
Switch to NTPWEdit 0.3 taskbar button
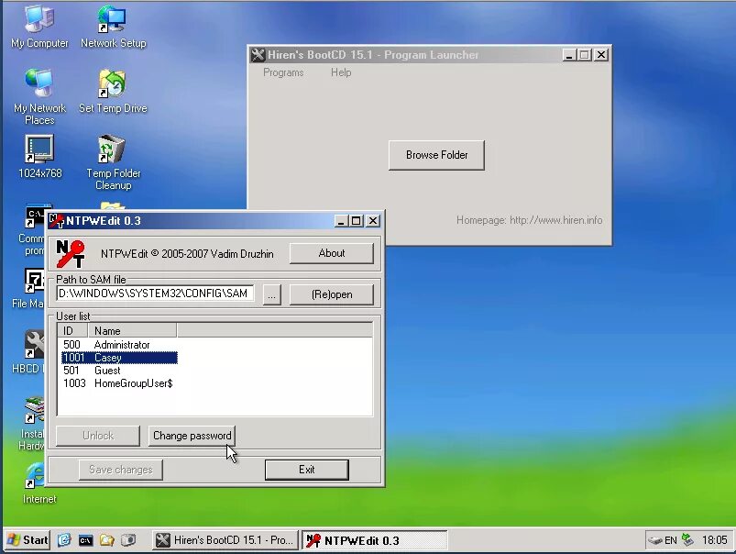point(374,540)
